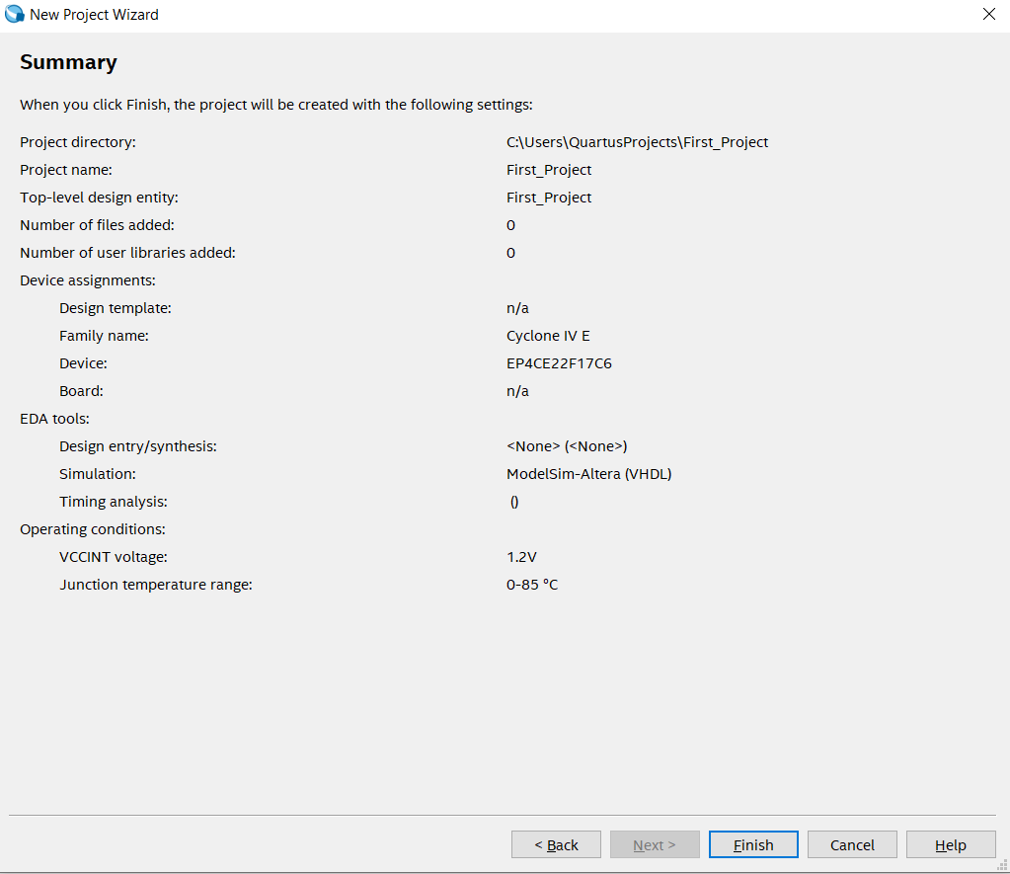This screenshot has height=874, width=1010.
Task: Click the New Project Wizard title text
Action: click(94, 15)
